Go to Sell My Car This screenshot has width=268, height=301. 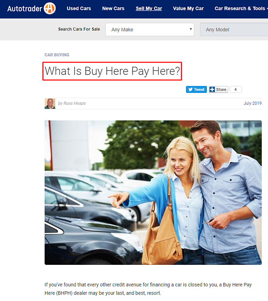click(x=149, y=9)
